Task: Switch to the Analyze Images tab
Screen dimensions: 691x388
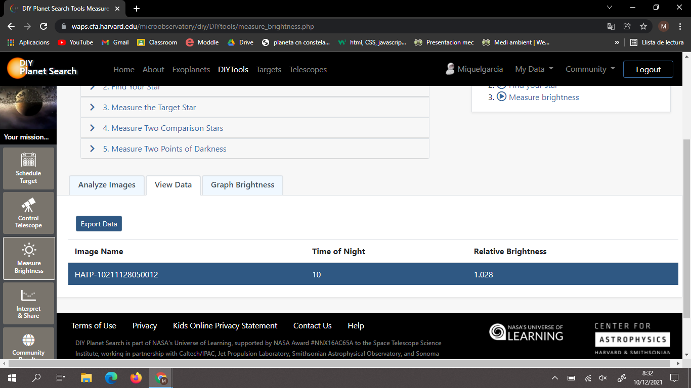Action: (107, 185)
